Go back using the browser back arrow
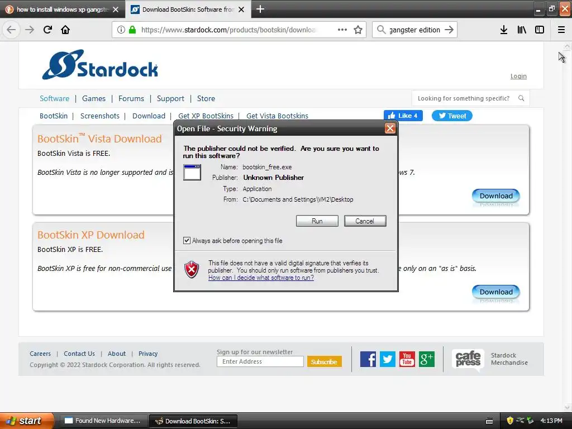Screen dimensions: 572x429 (x=11, y=30)
